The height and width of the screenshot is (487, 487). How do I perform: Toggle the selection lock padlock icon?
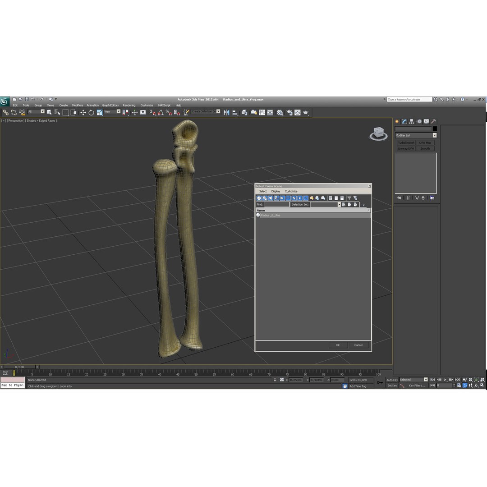[x=275, y=380]
